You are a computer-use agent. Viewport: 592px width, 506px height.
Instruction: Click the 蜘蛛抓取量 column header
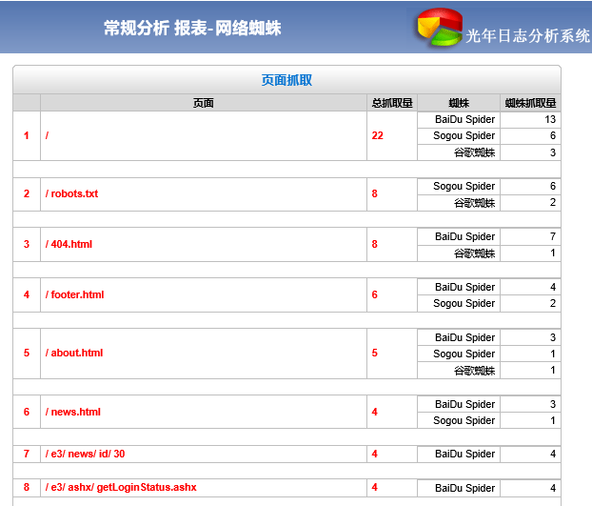[x=530, y=103]
